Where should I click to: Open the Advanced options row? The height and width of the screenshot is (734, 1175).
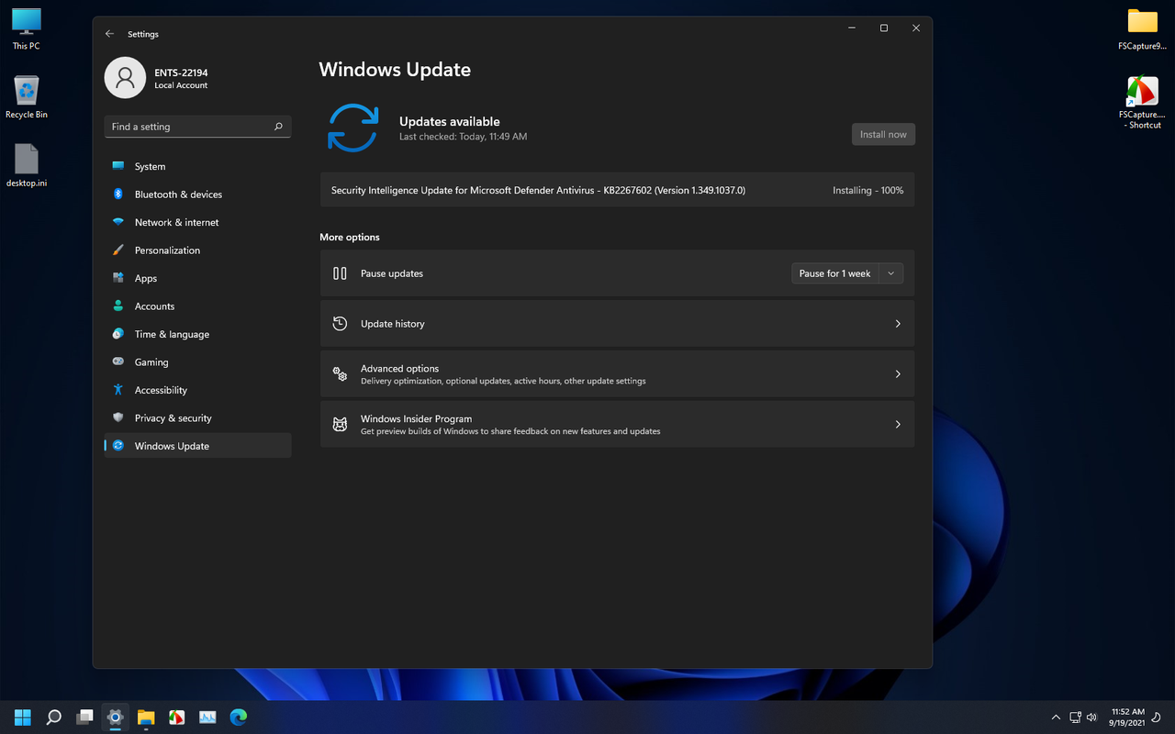point(617,374)
